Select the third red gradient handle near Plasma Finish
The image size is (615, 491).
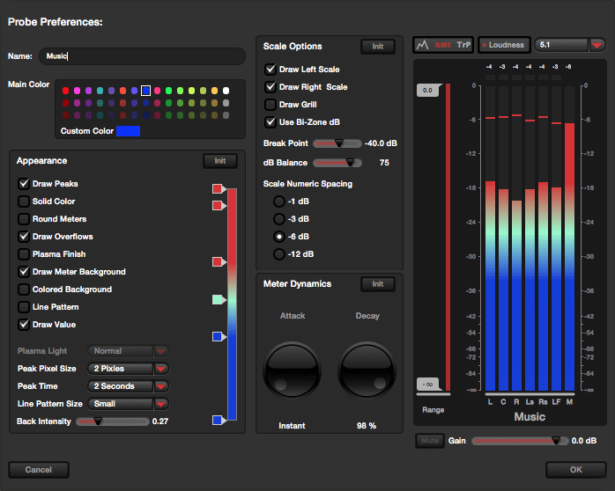[x=219, y=261]
